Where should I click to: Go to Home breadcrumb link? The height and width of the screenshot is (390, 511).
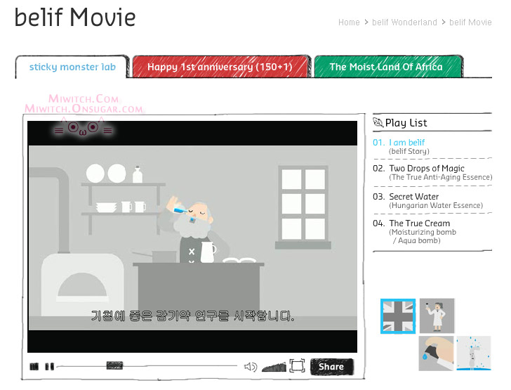(x=349, y=22)
